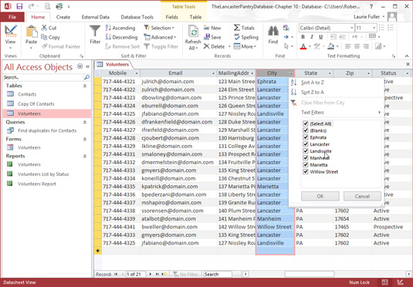Open the Help question mark

coord(371,6)
